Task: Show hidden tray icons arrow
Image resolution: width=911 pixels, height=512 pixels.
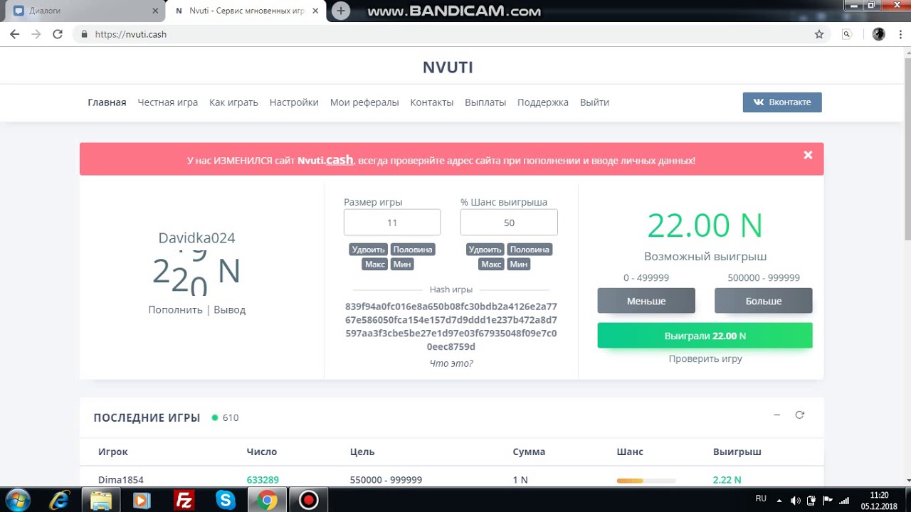Action: tap(779, 501)
